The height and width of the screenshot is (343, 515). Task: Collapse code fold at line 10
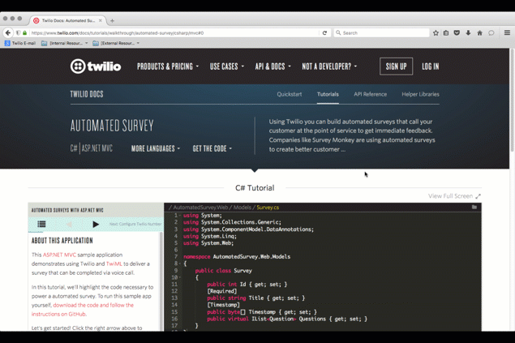tap(180, 277)
